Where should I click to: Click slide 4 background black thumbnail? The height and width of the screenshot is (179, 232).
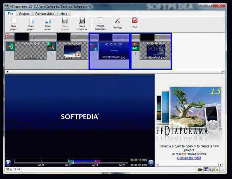coord(147,37)
